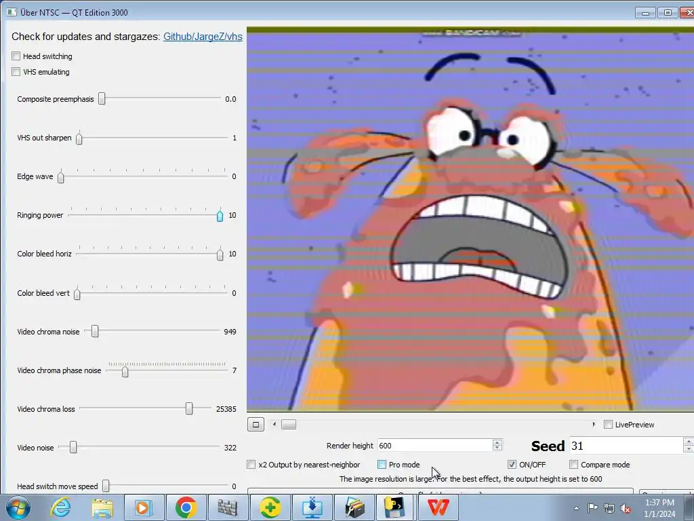Click the Ringing power slider handle

(x=220, y=215)
